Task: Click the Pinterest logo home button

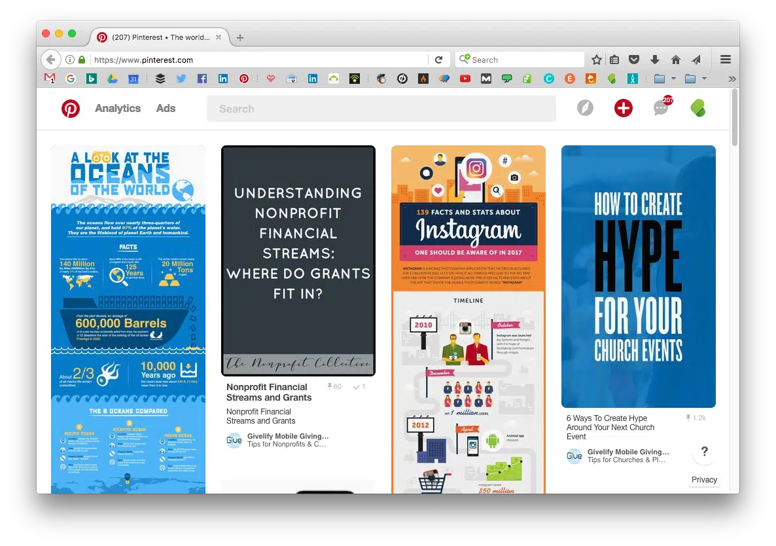Action: pos(70,109)
